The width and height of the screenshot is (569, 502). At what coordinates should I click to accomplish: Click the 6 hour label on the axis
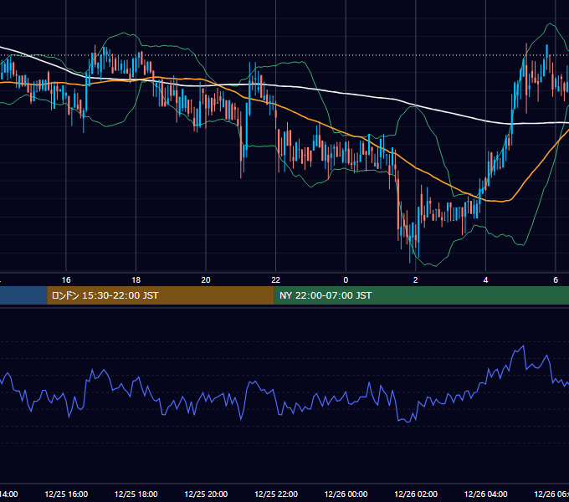pos(556,280)
